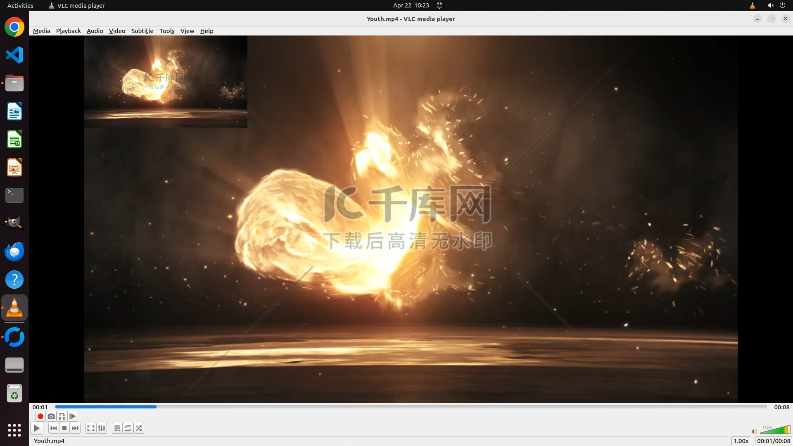Open extended settings with the equalizer sliders icon

coord(102,428)
